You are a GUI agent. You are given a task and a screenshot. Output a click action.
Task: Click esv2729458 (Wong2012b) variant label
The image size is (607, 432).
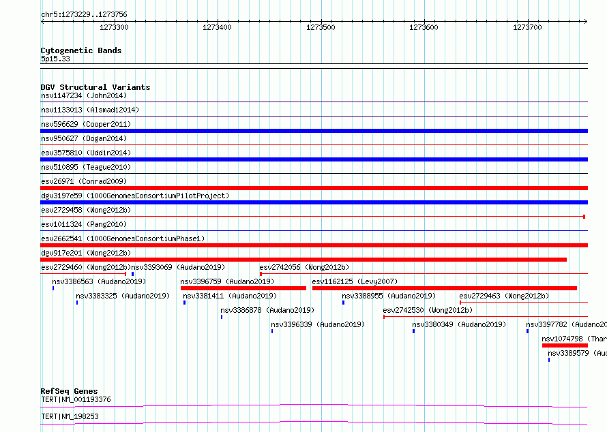86,210
